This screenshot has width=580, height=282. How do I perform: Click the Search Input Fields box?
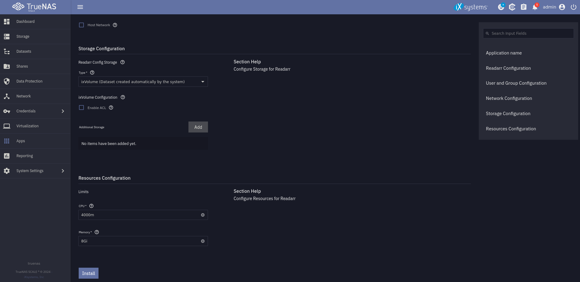pos(528,33)
